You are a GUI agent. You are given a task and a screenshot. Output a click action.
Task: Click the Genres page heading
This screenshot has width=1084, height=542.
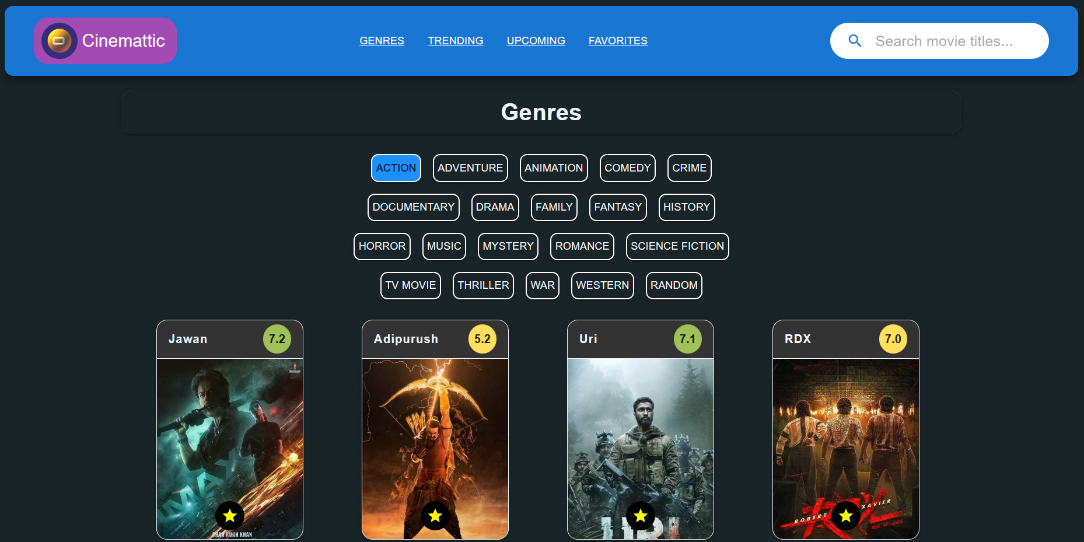tap(541, 112)
